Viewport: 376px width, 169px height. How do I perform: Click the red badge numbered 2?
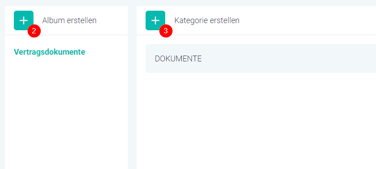click(x=34, y=32)
